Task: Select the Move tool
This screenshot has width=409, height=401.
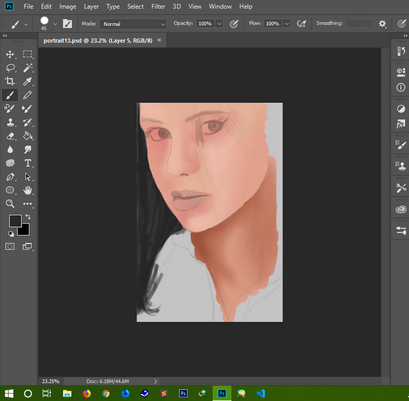Action: point(10,54)
